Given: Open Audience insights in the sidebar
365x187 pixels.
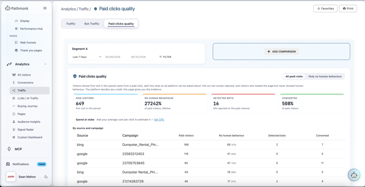Looking at the screenshot, I should (30, 122).
